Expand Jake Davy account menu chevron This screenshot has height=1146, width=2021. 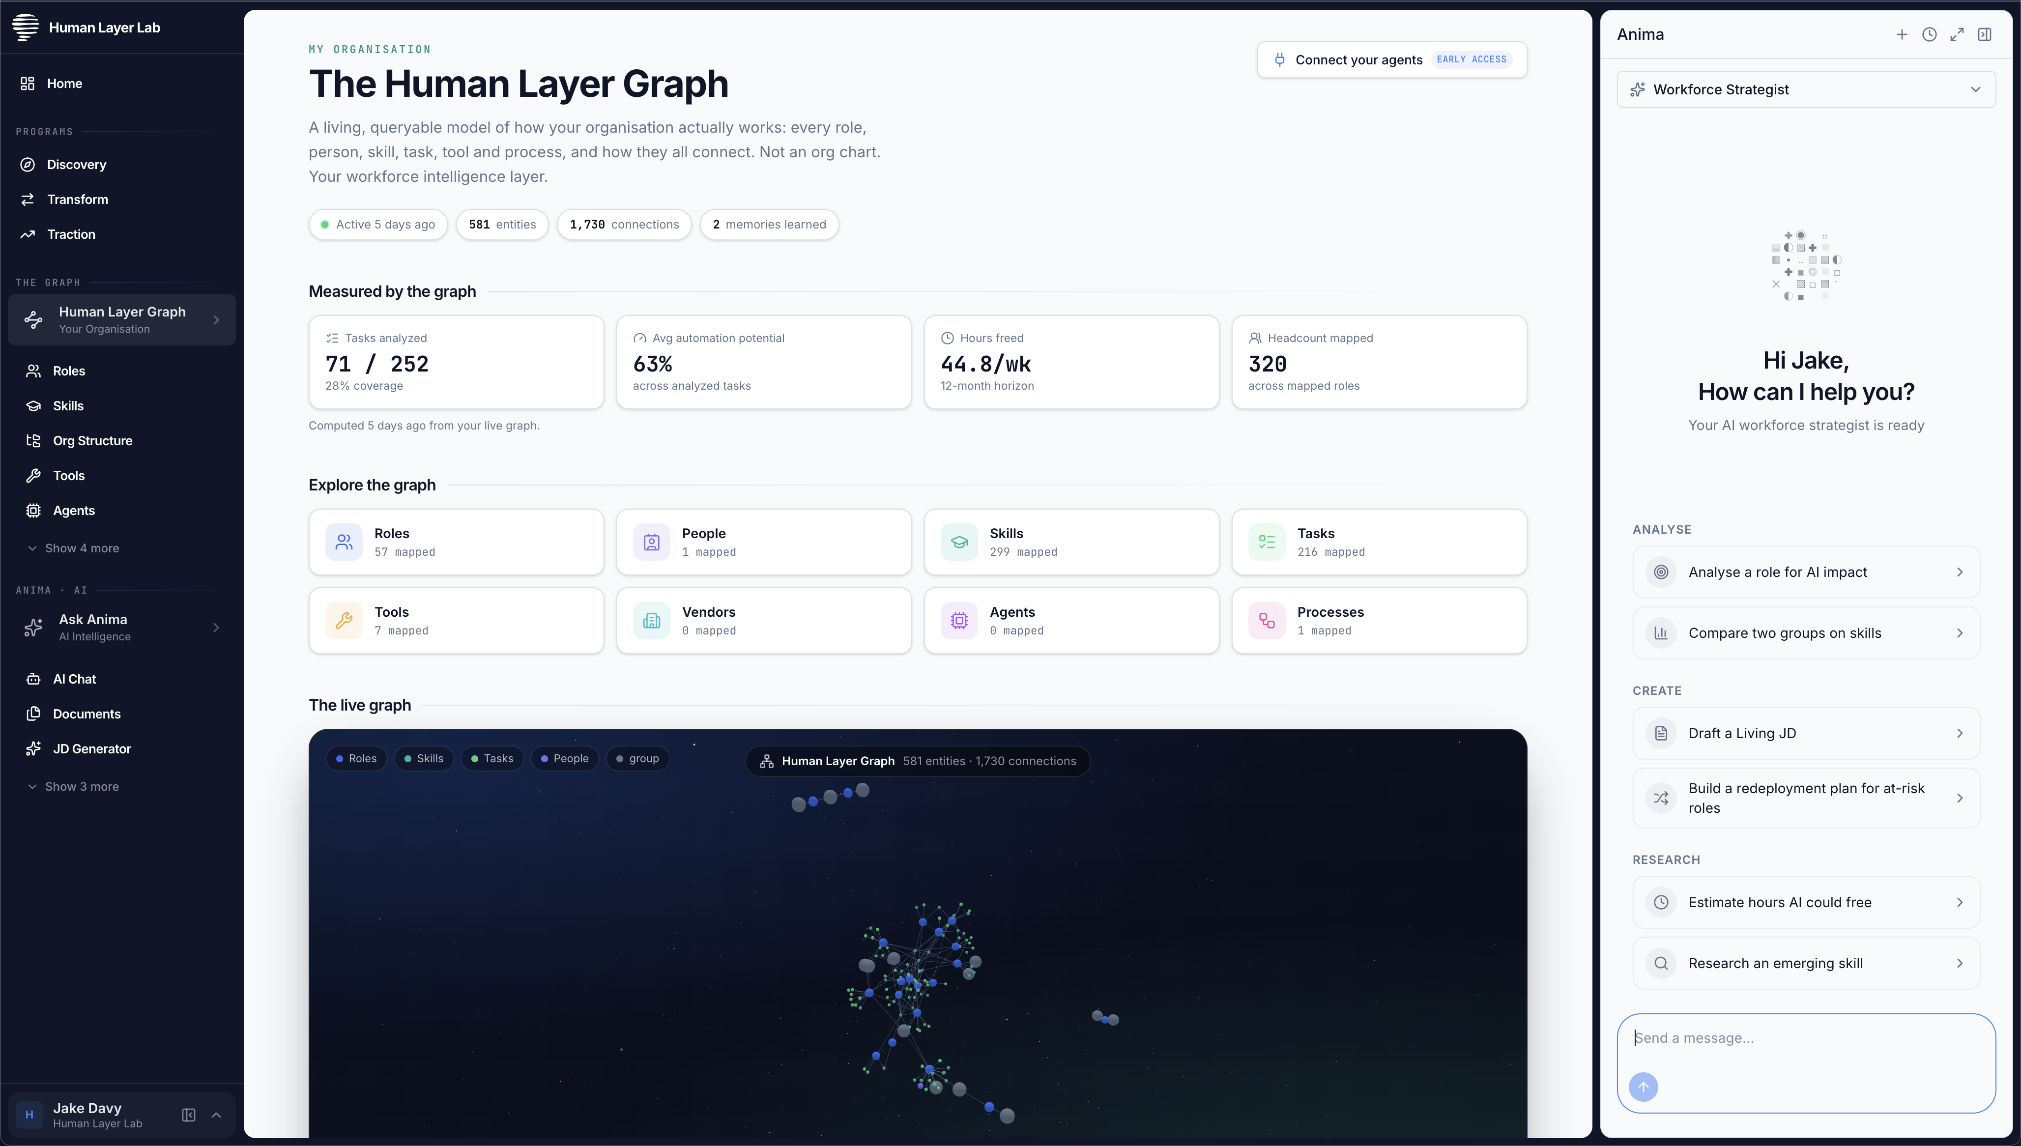point(216,1115)
